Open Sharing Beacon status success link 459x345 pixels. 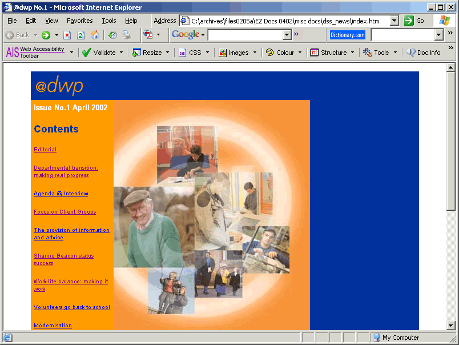click(63, 259)
